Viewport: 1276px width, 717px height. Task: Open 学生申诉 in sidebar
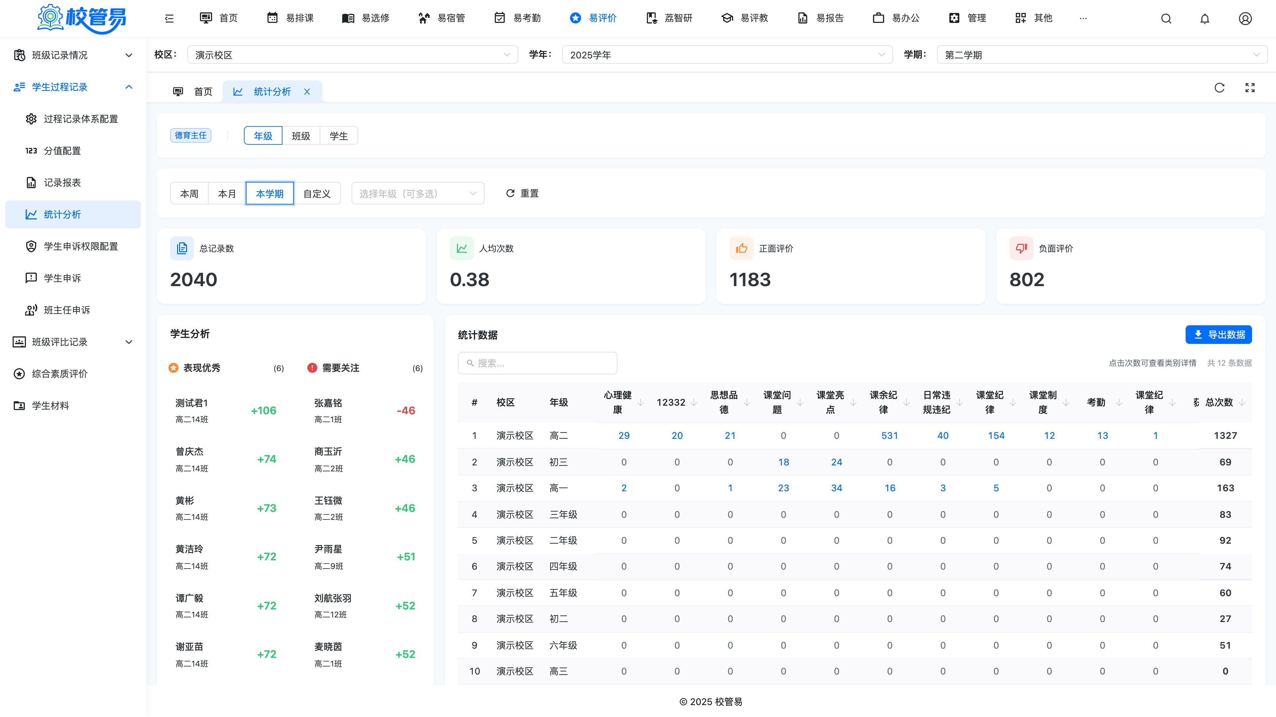(73, 278)
